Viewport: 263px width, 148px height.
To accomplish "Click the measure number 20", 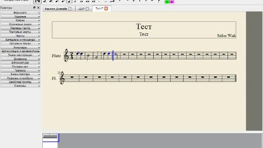I will point(59,73).
